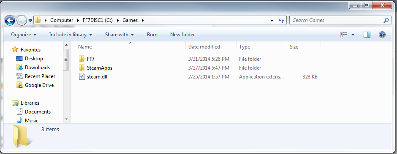
Task: Select the FF7 folder name
Action: coord(90,59)
